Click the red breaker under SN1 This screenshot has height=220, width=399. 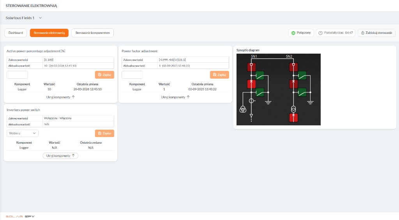pyautogui.click(x=251, y=67)
